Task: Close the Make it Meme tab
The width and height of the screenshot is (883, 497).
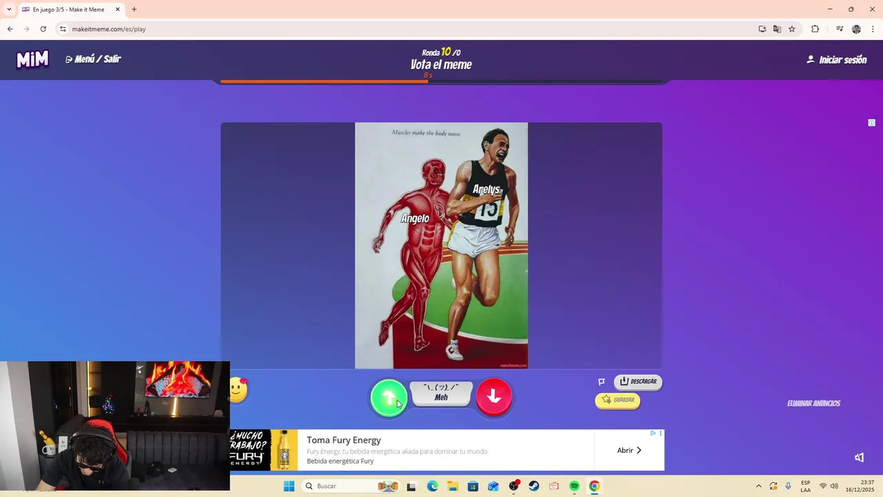Action: point(117,10)
